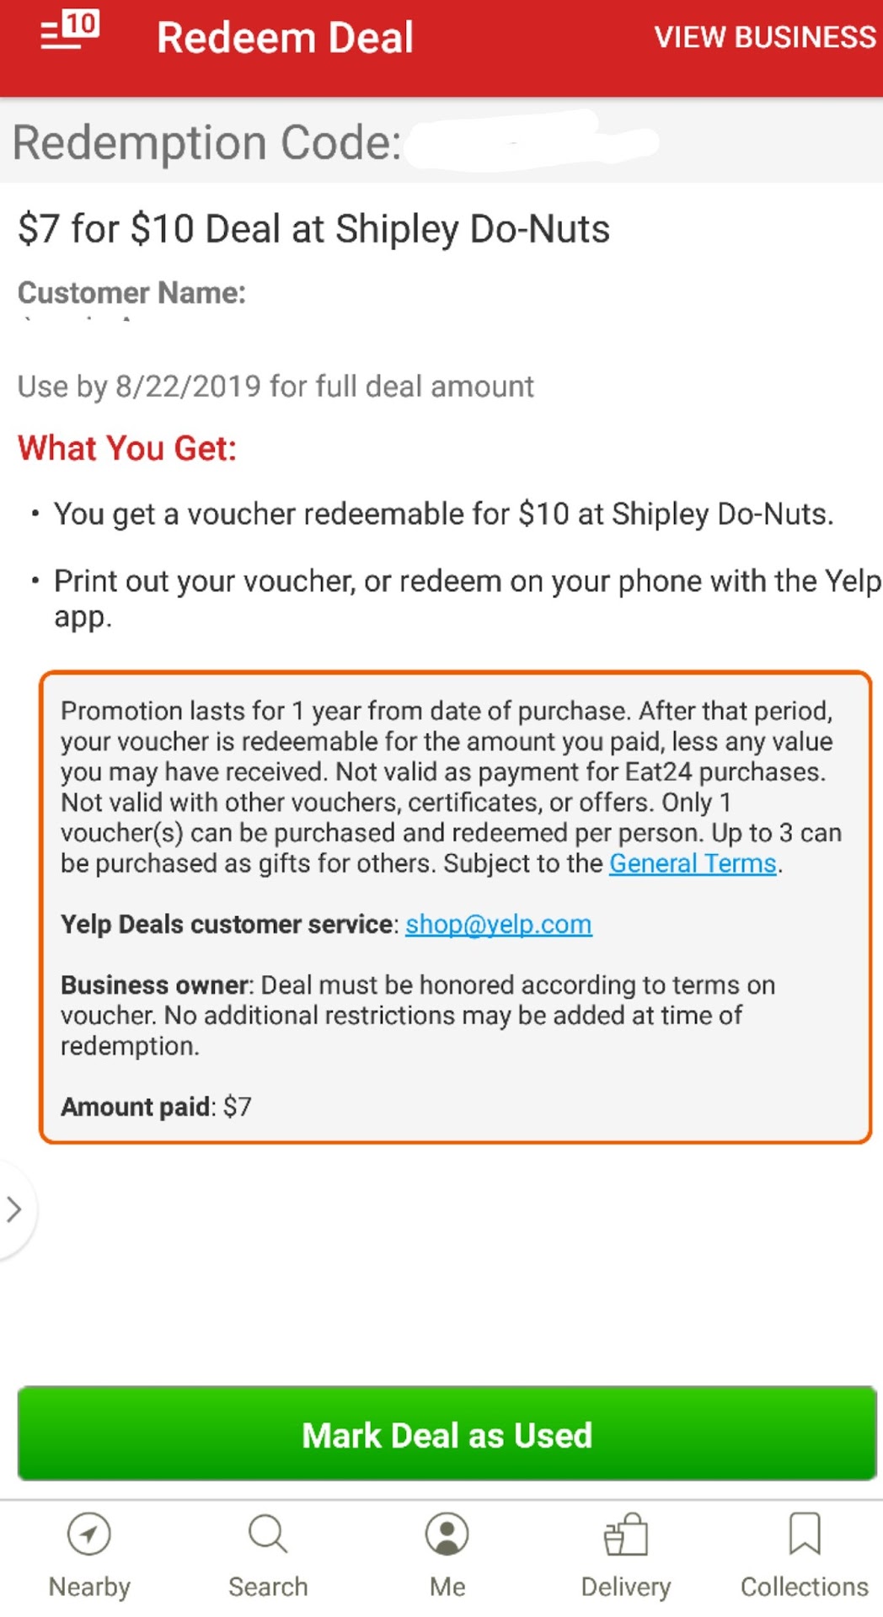Tap the redacted Redemption Code field
Screen dimensions: 883x1617
click(531, 141)
